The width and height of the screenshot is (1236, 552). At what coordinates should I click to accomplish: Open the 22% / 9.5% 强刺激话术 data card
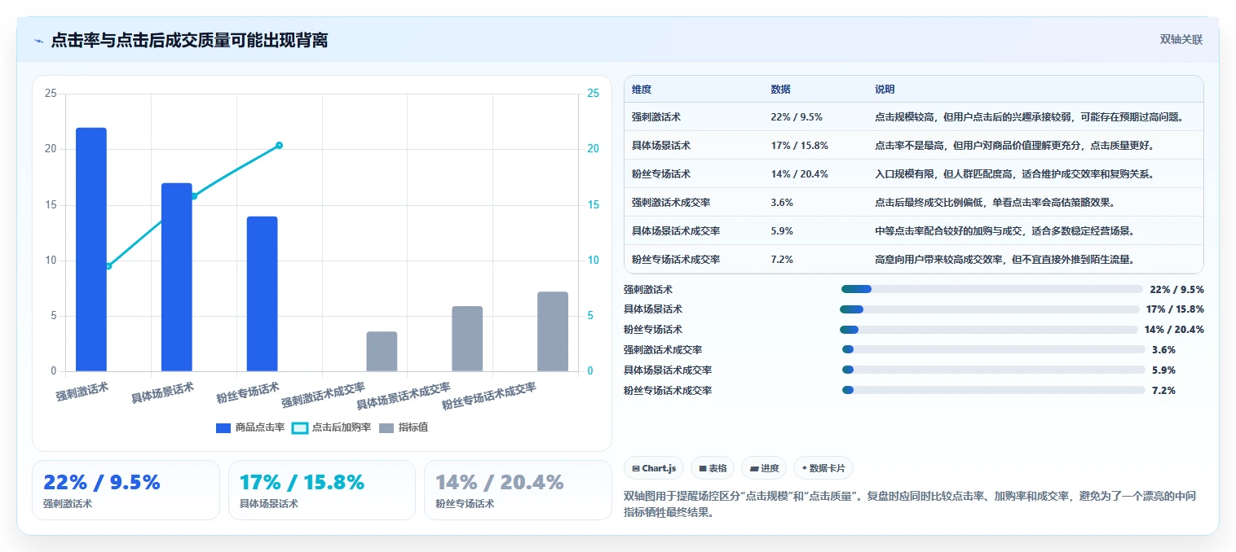(x=126, y=490)
